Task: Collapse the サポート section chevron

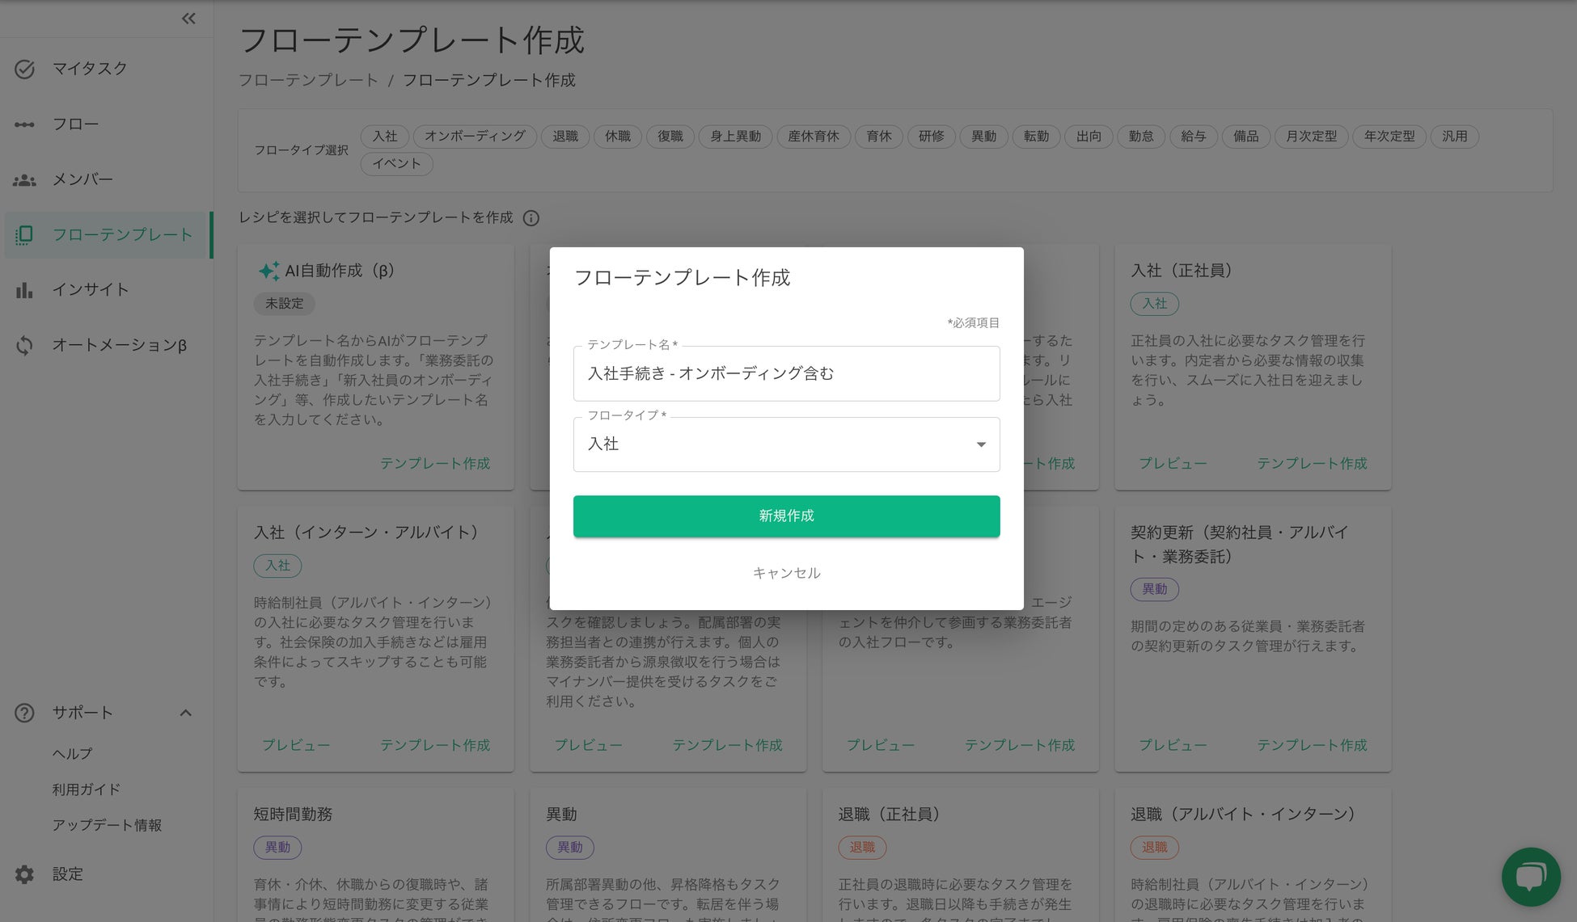Action: click(x=185, y=713)
